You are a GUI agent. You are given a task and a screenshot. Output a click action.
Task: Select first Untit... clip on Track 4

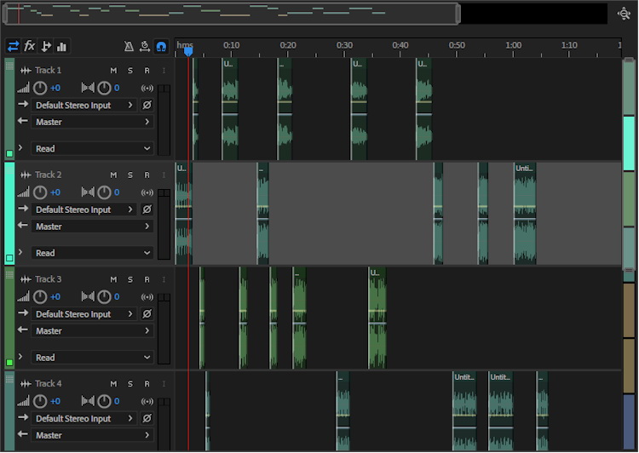pos(464,410)
